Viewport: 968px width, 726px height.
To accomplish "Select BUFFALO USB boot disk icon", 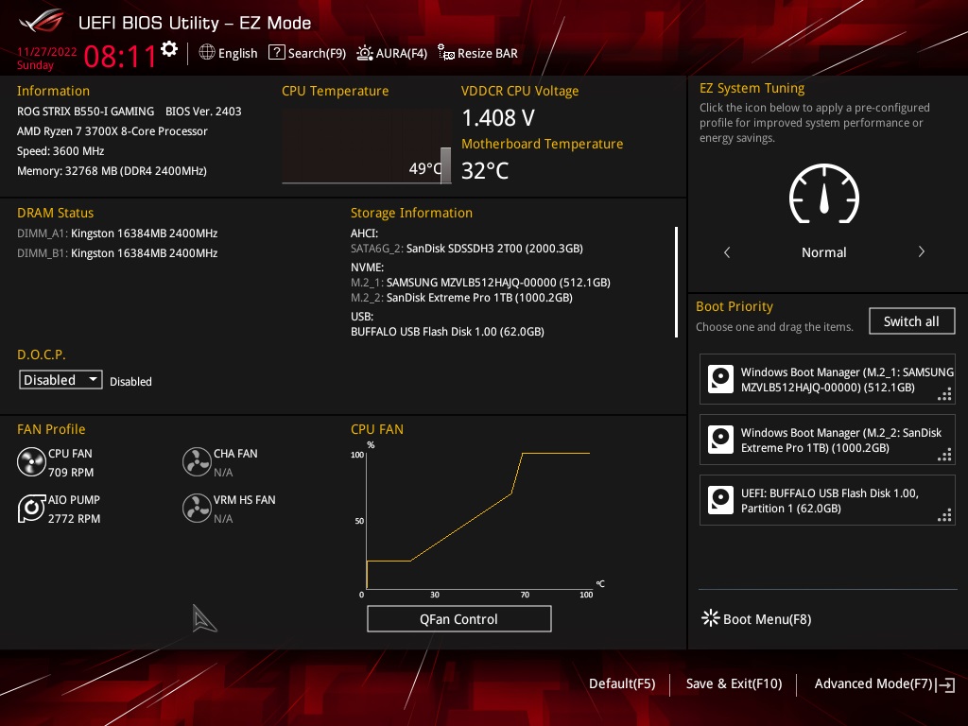I will click(720, 500).
